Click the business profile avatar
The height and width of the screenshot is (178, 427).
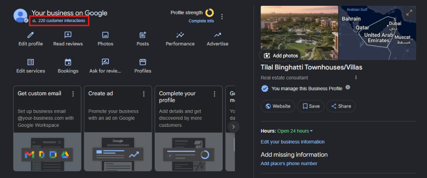[20, 15]
